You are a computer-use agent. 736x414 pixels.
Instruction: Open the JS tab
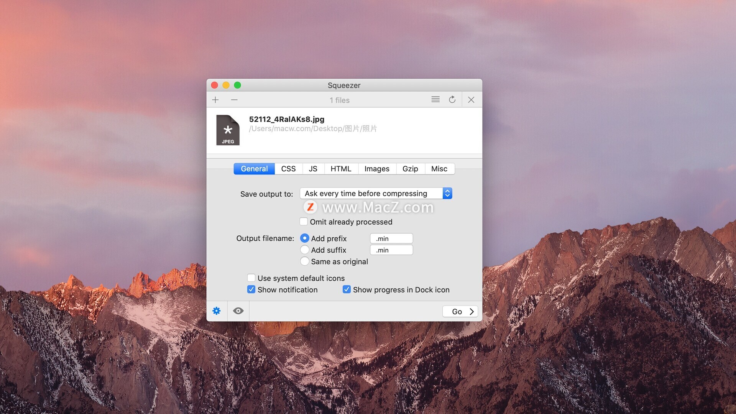tap(313, 169)
